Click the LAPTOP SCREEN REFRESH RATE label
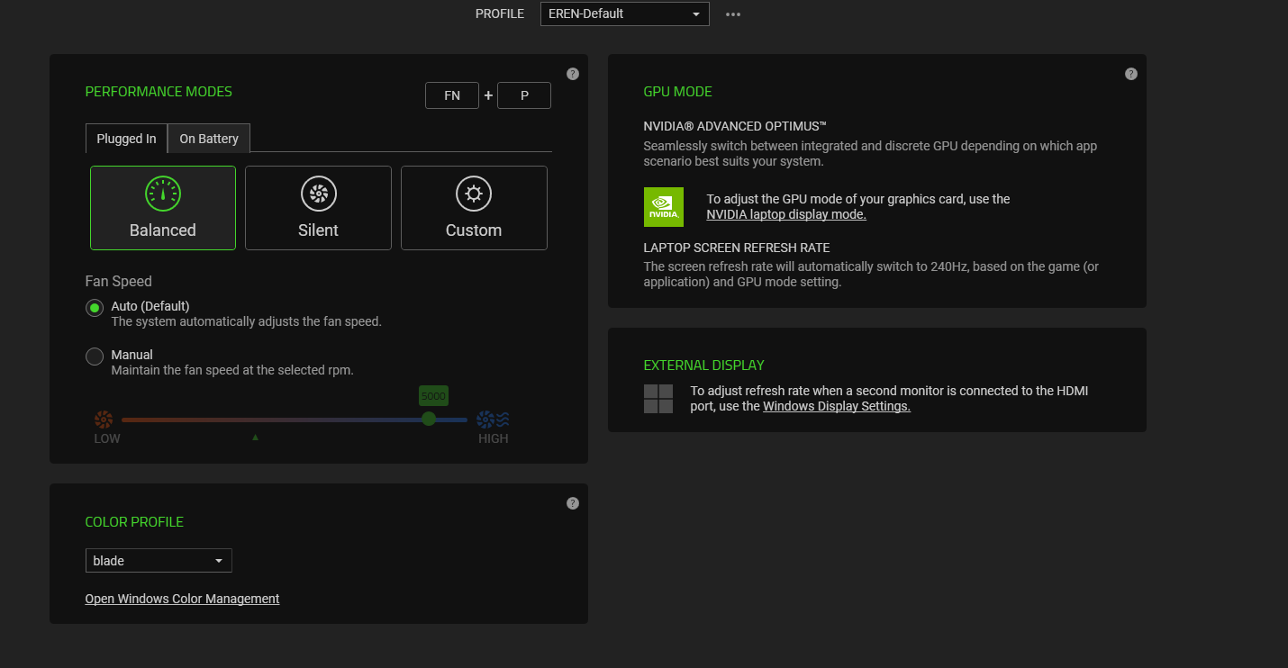 (737, 248)
